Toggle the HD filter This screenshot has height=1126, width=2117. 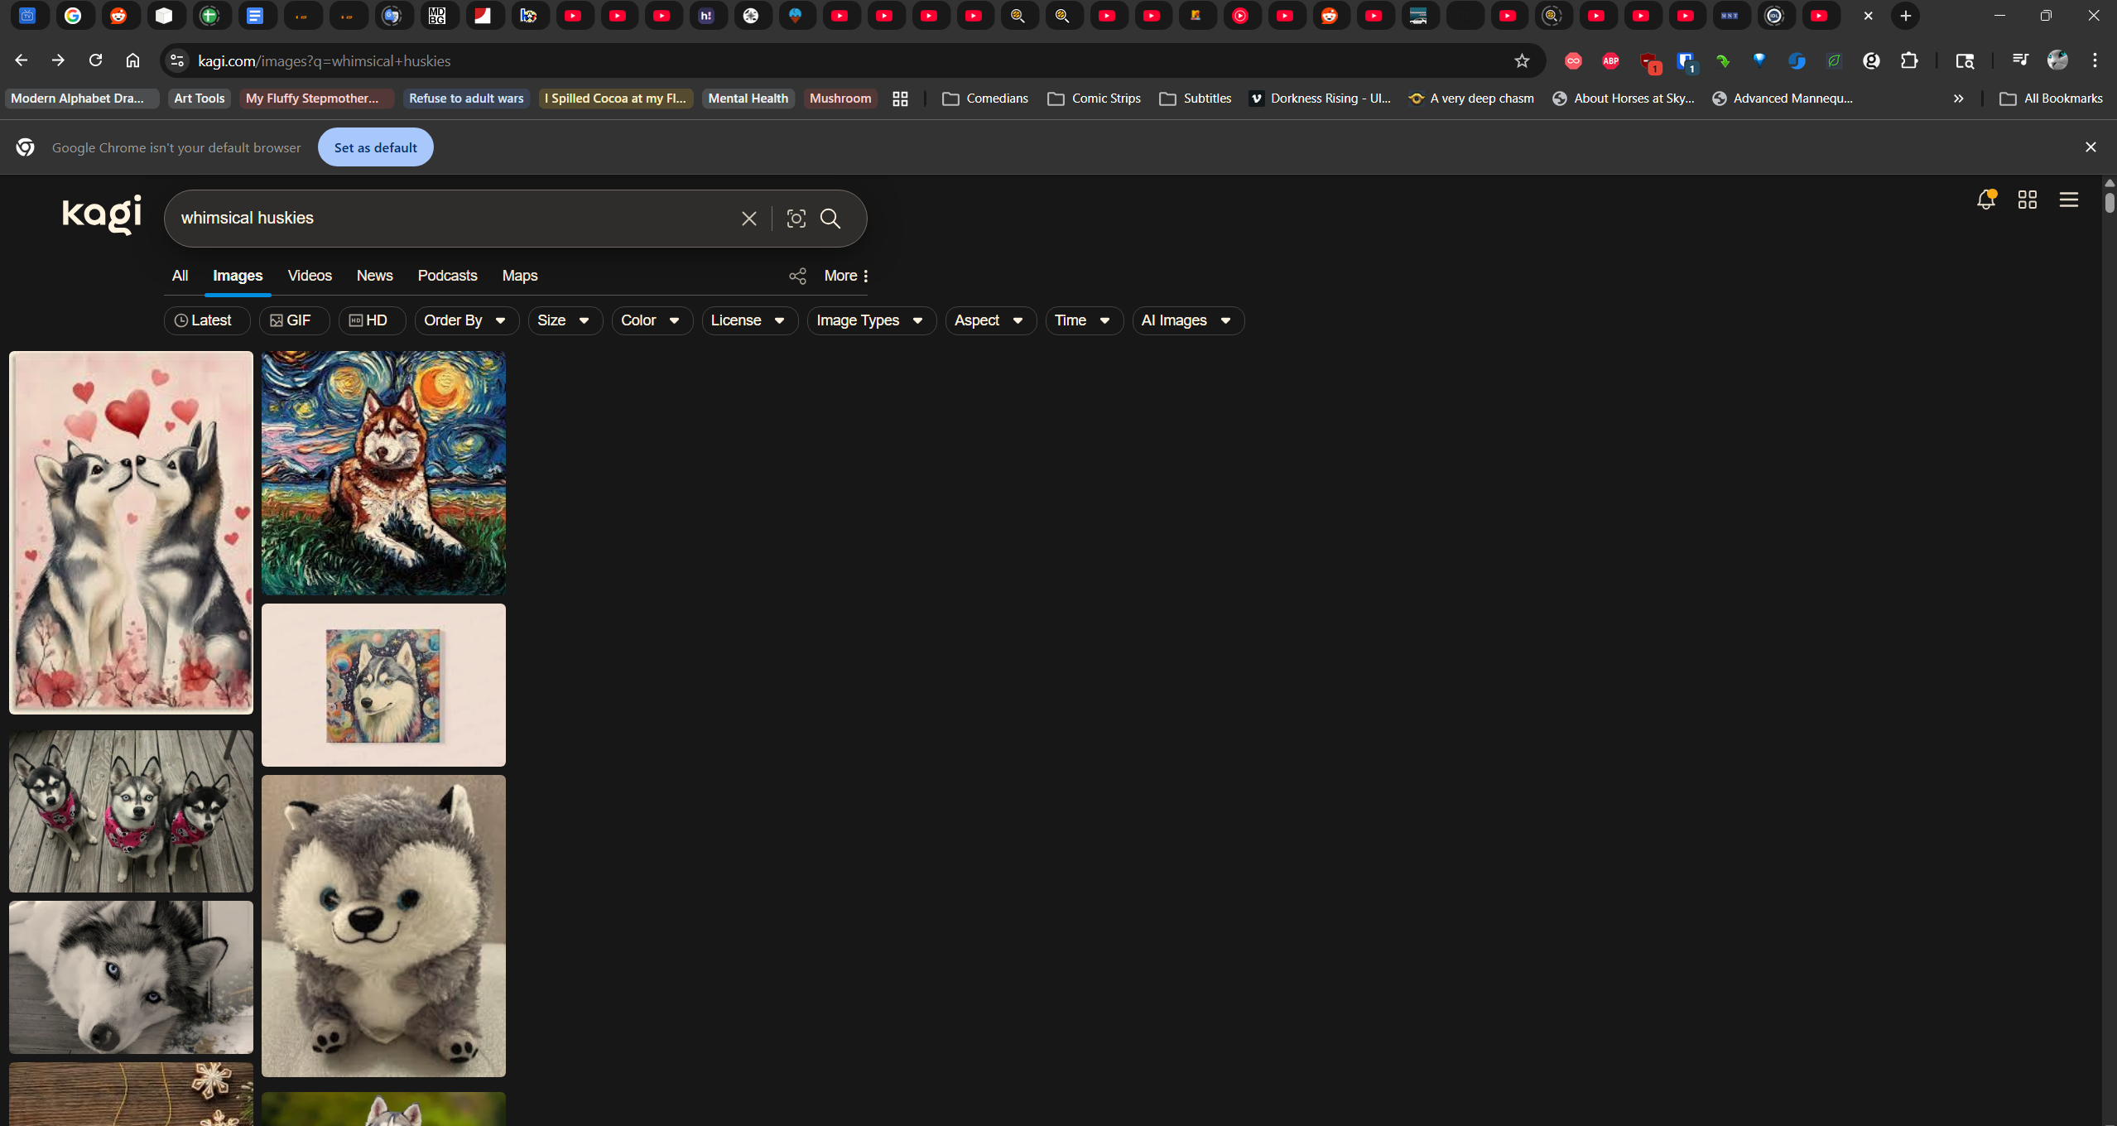369,321
